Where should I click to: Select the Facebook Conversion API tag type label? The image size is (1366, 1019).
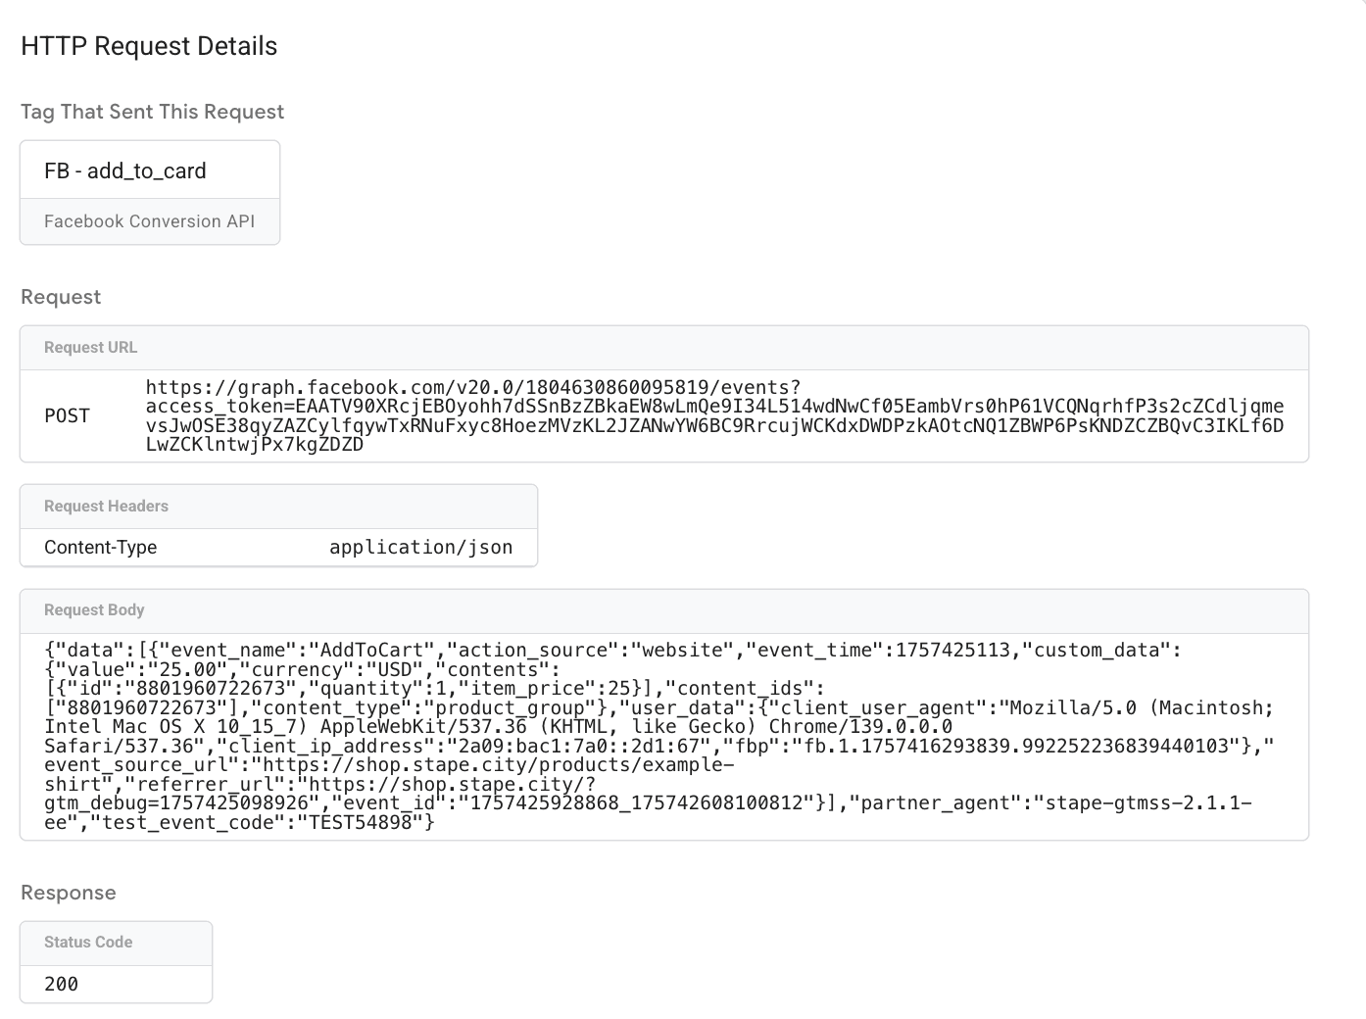[x=149, y=221]
